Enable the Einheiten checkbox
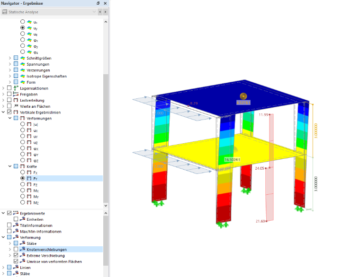The width and height of the screenshot is (360, 277). [x=16, y=219]
